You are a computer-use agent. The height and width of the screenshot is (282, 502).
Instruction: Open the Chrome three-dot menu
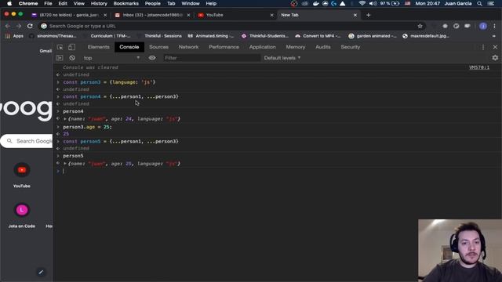coord(494,26)
